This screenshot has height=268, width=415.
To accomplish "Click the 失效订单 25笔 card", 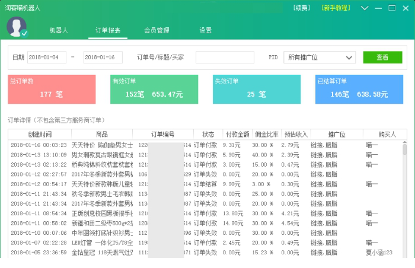I will (257, 90).
